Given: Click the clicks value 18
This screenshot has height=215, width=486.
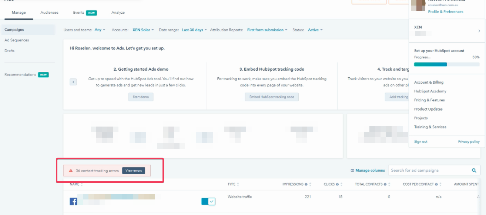Looking at the screenshot, I should (x=340, y=197).
